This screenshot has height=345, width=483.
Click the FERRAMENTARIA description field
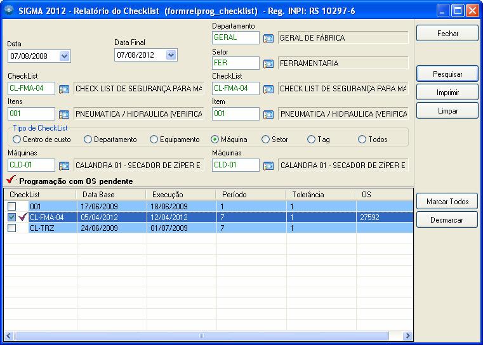pyautogui.click(x=343, y=63)
